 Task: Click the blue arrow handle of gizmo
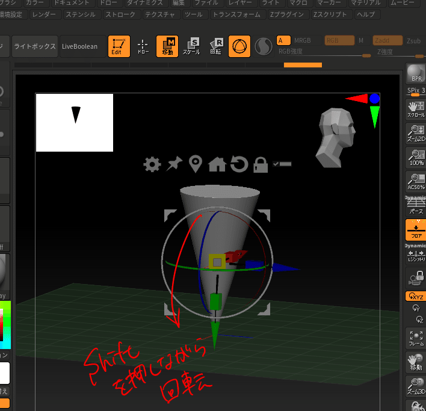(285, 268)
